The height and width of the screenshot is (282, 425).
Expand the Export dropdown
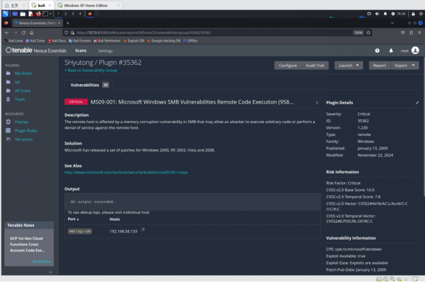[405, 66]
